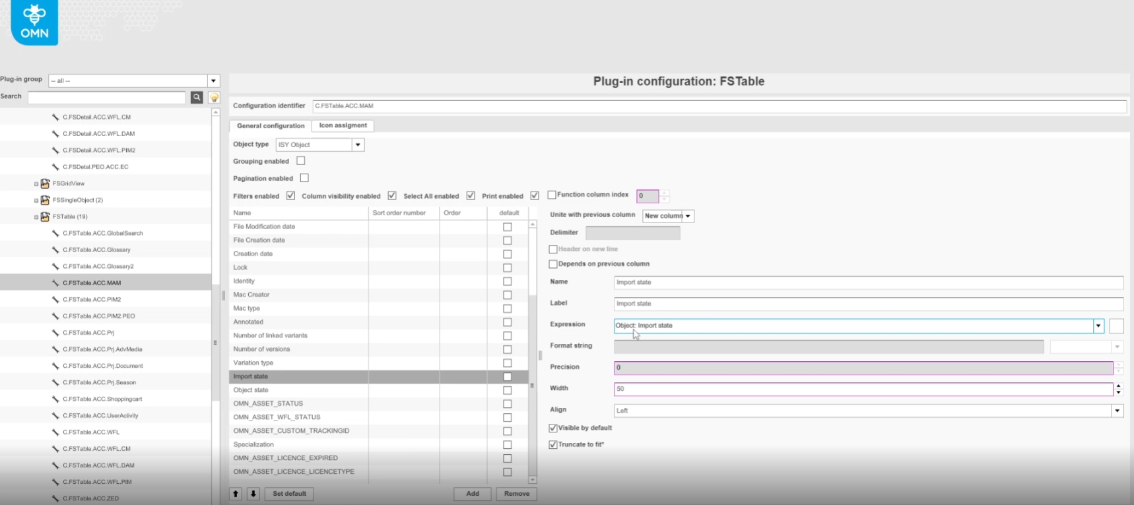The width and height of the screenshot is (1134, 505).
Task: Uncheck Truncate to fit option
Action: tap(553, 445)
